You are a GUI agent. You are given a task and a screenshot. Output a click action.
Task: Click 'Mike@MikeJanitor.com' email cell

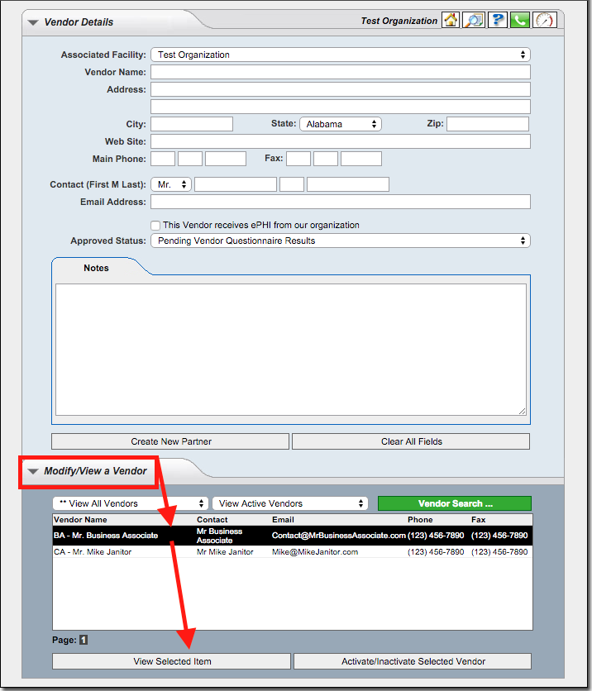pyautogui.click(x=315, y=552)
